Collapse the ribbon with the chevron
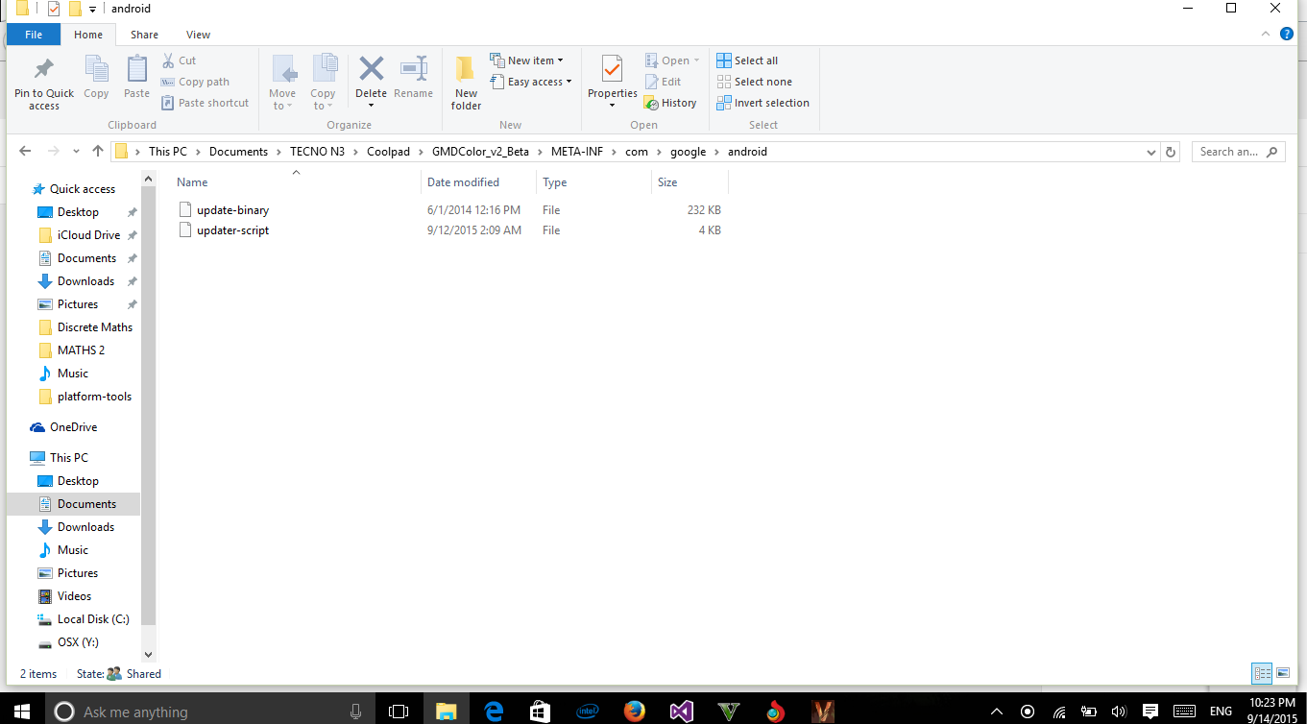The image size is (1307, 724). coord(1266,34)
